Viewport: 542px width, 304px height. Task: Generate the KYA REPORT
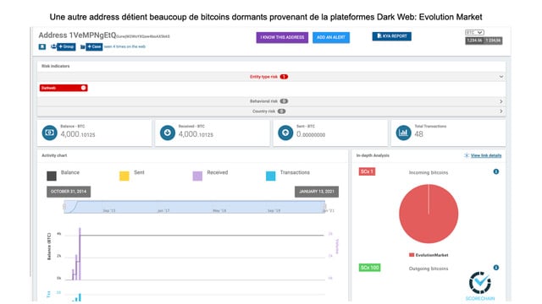click(391, 36)
